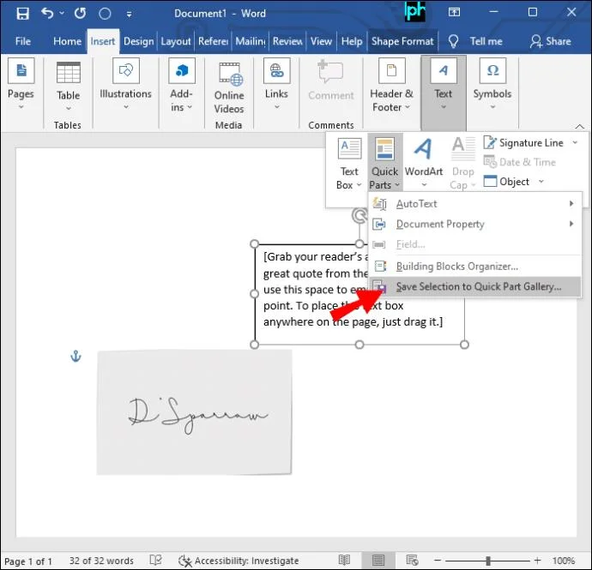The image size is (592, 570).
Task: Insert an Online Video
Action: click(229, 88)
